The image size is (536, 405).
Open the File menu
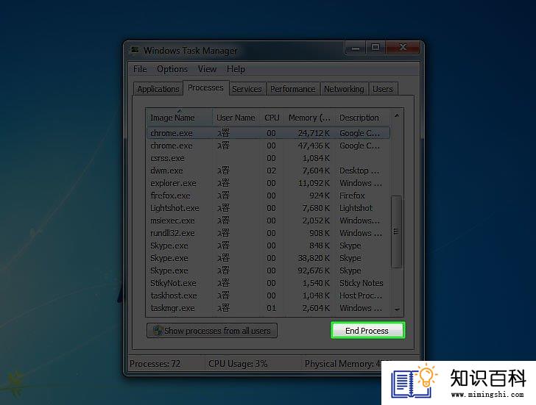coord(140,69)
